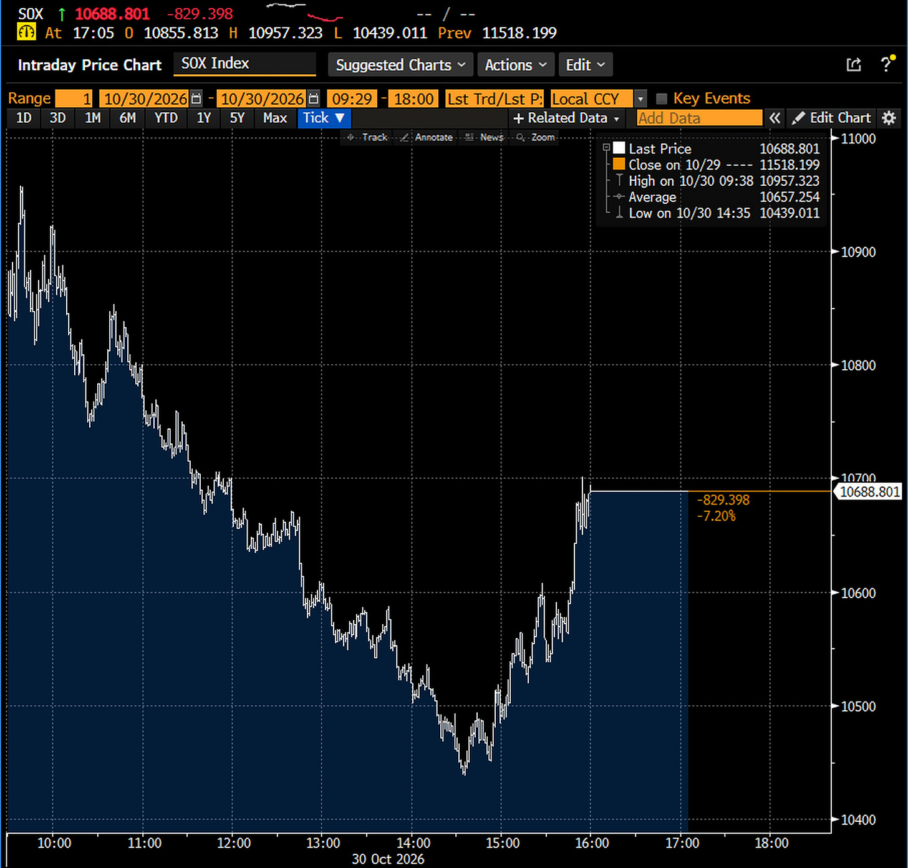Viewport: 908px width, 868px height.
Task: Click the export/share chart icon
Action: 854,64
